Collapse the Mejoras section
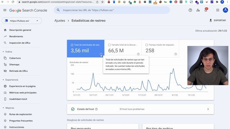Viewport: 230px width, 129px height. click(8, 108)
